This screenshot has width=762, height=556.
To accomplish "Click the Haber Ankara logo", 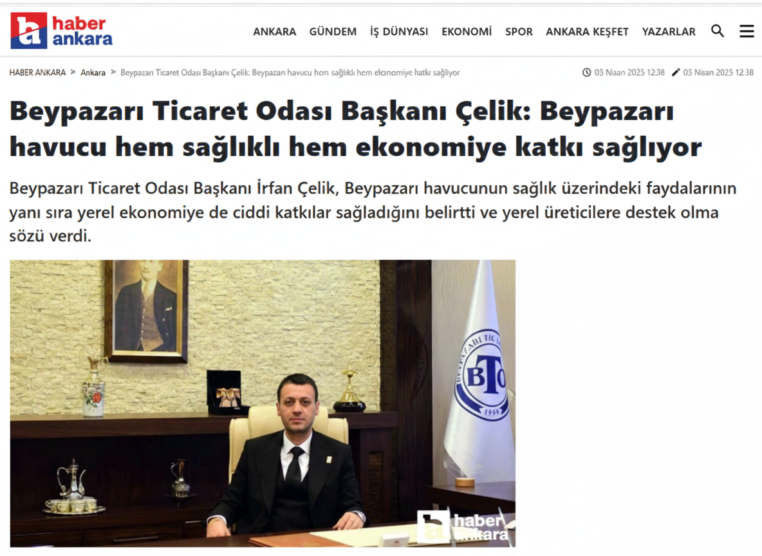I will (x=61, y=31).
